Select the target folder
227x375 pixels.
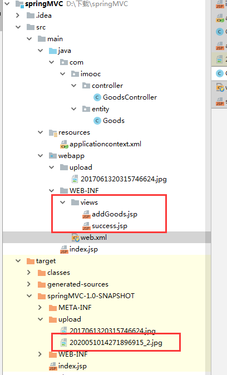(x=41, y=261)
